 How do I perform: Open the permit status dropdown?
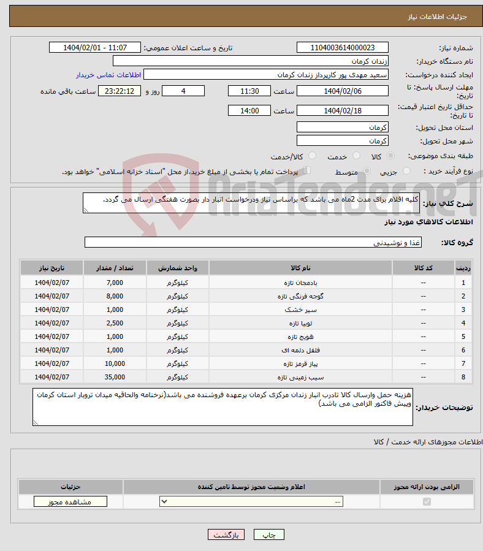pyautogui.click(x=251, y=501)
